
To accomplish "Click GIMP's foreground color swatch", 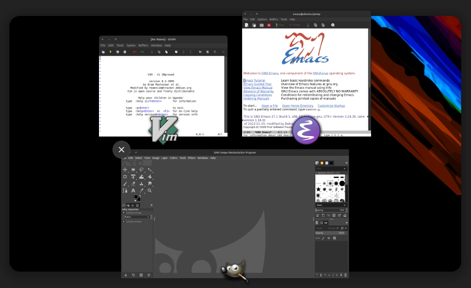I will [136, 197].
